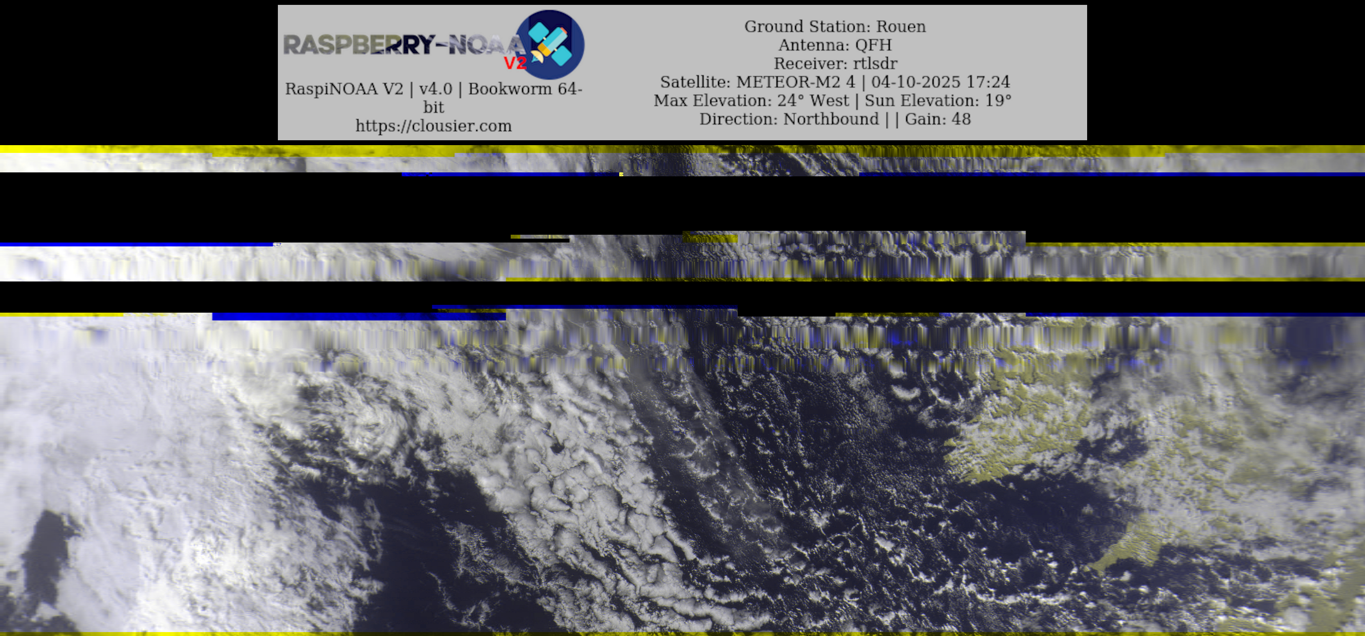Click the Receiver: rtlsdr text

tap(835, 63)
